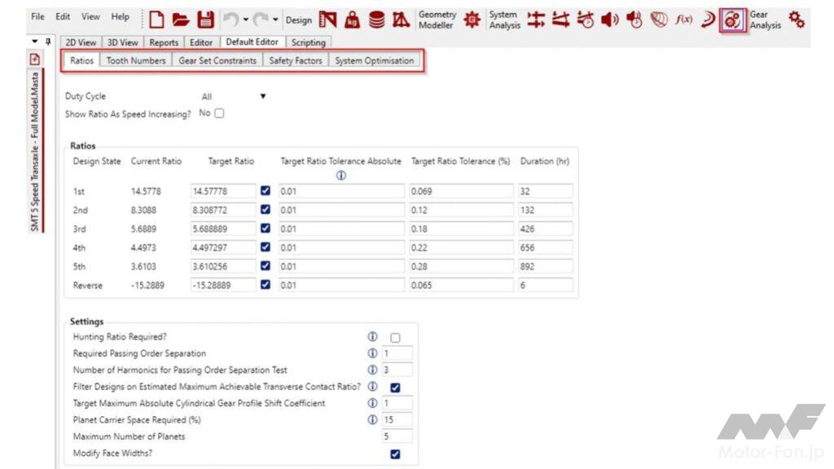Click the Open folder icon
This screenshot has height=469, width=834.
tap(182, 20)
